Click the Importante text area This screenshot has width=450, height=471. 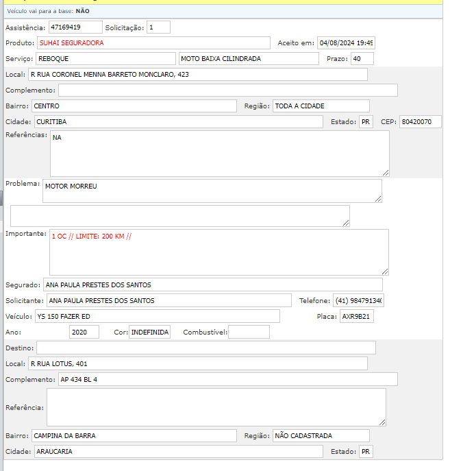[218, 252]
